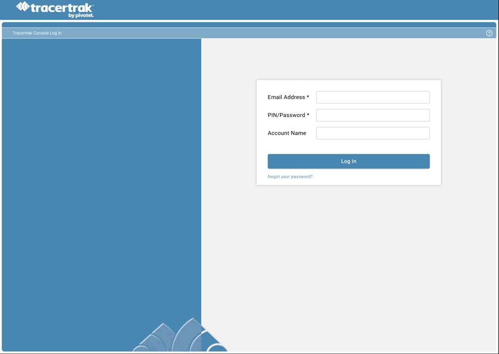
Task: Click the "Email Address" field label
Action: click(x=286, y=97)
